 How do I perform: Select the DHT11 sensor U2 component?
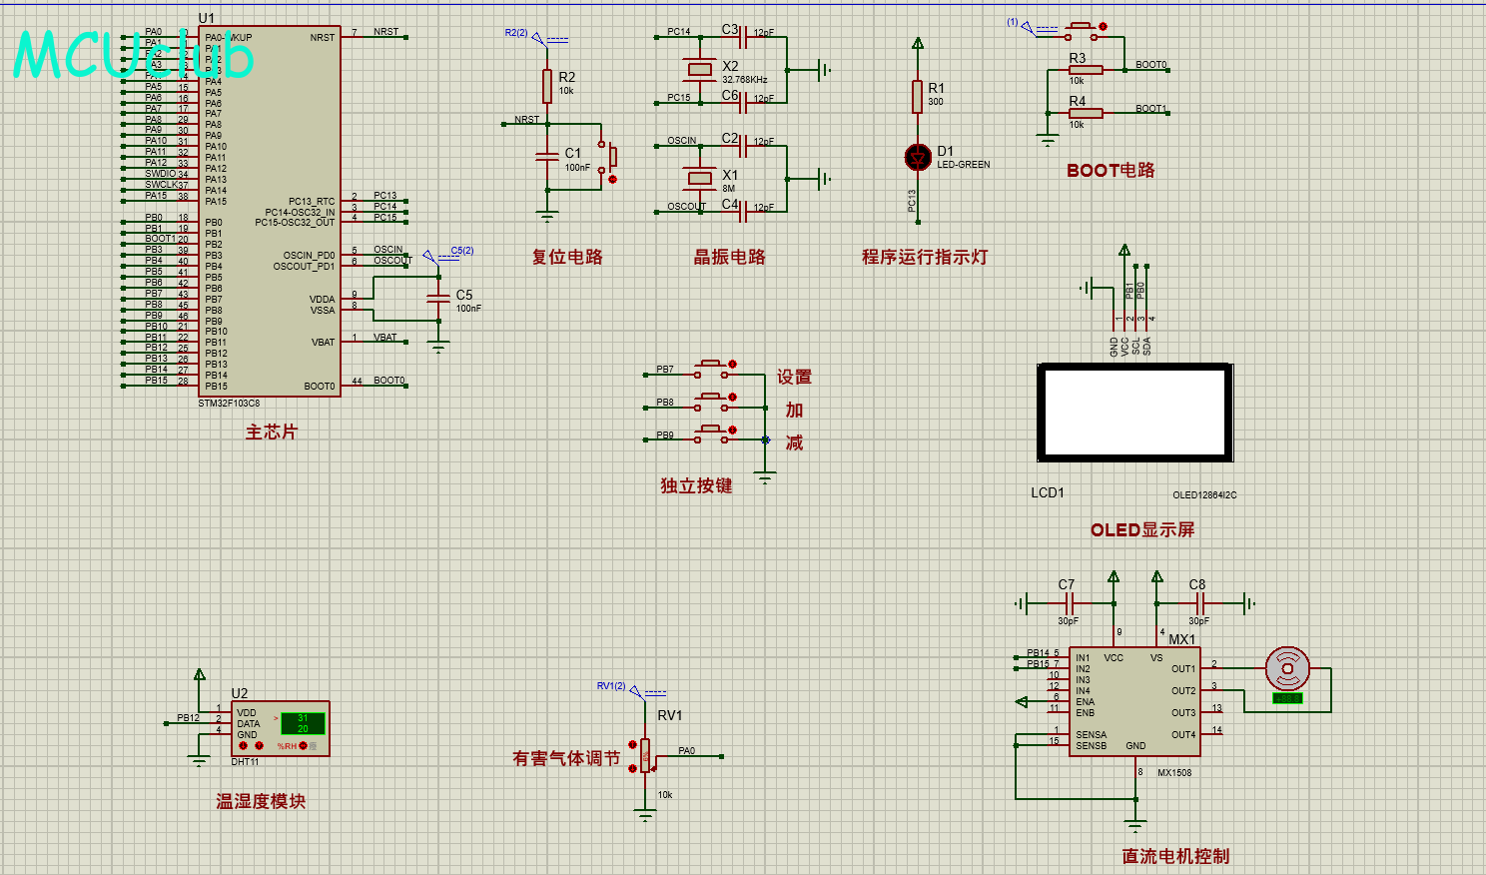click(x=281, y=728)
